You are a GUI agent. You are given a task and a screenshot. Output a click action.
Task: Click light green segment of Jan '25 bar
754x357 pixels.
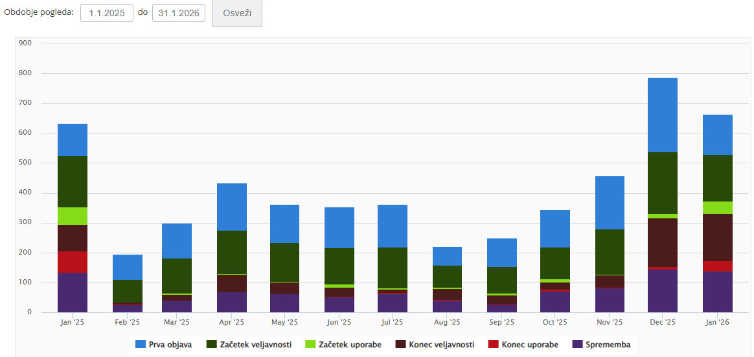pos(73,216)
